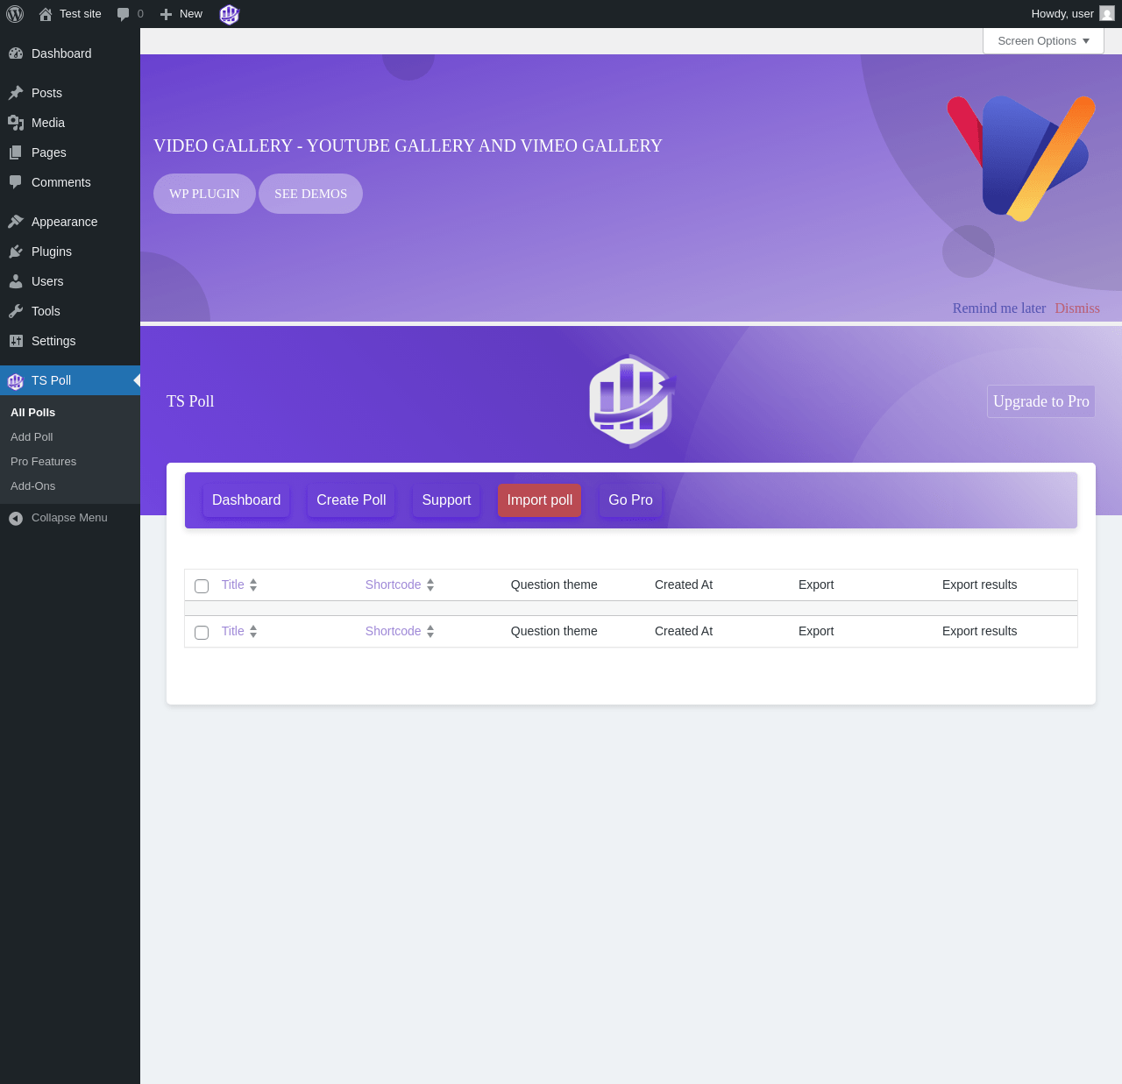Click the Collapse Menu arrow icon

pos(16,518)
